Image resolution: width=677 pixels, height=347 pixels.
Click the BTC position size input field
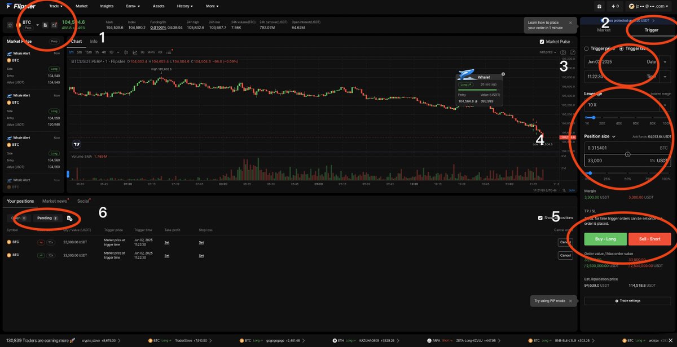click(x=627, y=148)
